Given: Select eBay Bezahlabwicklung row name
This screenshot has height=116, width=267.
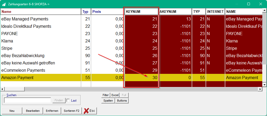Looking at the screenshot, I should pos(23,56).
